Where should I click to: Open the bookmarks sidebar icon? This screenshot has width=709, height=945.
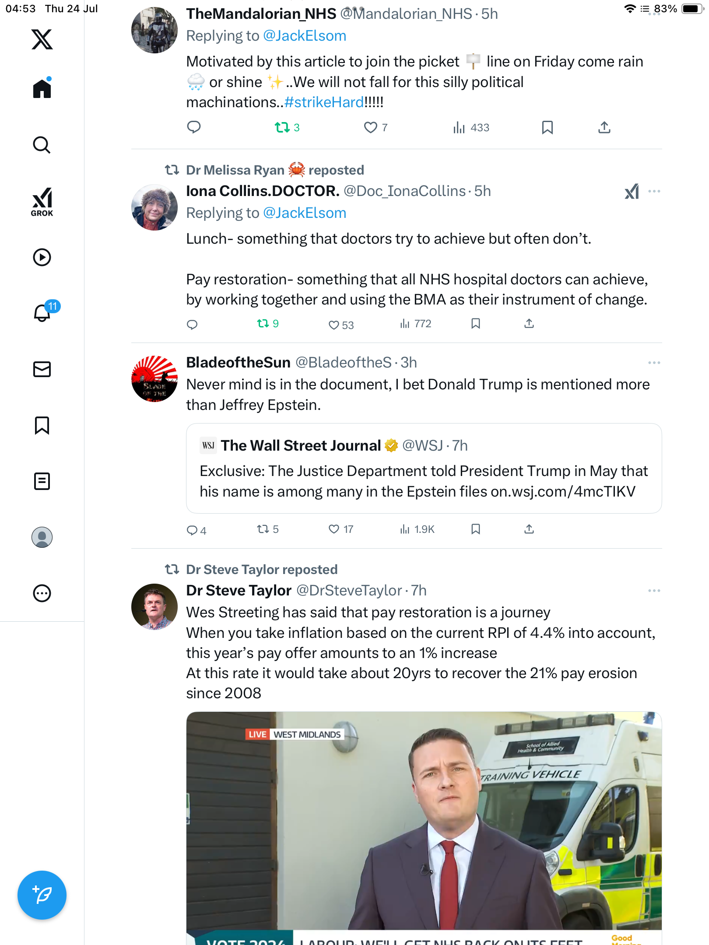[x=42, y=425]
